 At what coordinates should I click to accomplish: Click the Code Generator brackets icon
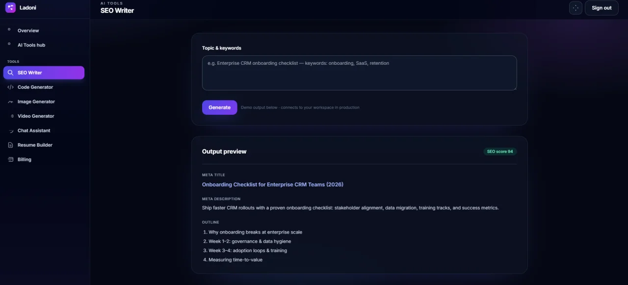pos(10,87)
